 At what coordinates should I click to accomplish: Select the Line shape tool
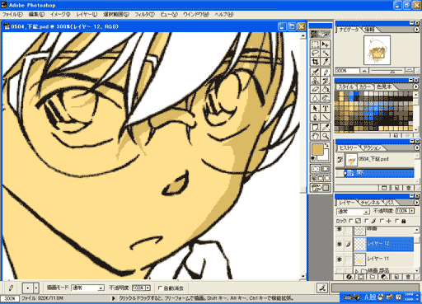click(326, 117)
